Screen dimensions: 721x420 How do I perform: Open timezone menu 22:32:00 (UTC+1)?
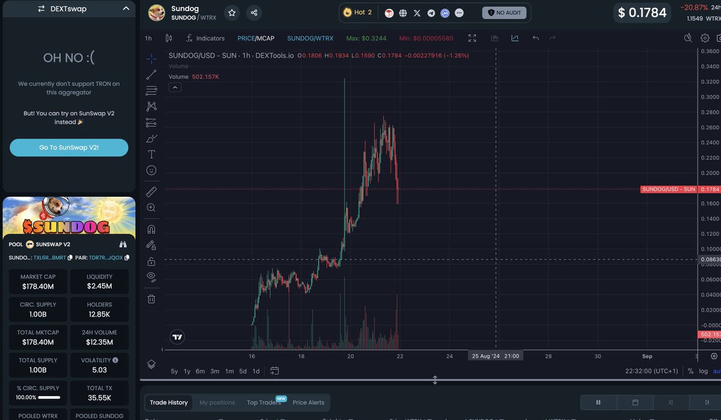tap(651, 371)
